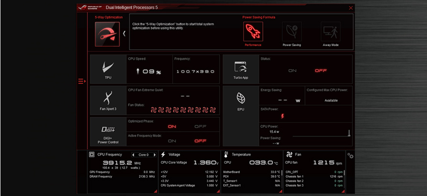The height and width of the screenshot is (196, 427).
Task: Click the Chassis fan 2 row
Action: [x=314, y=181]
